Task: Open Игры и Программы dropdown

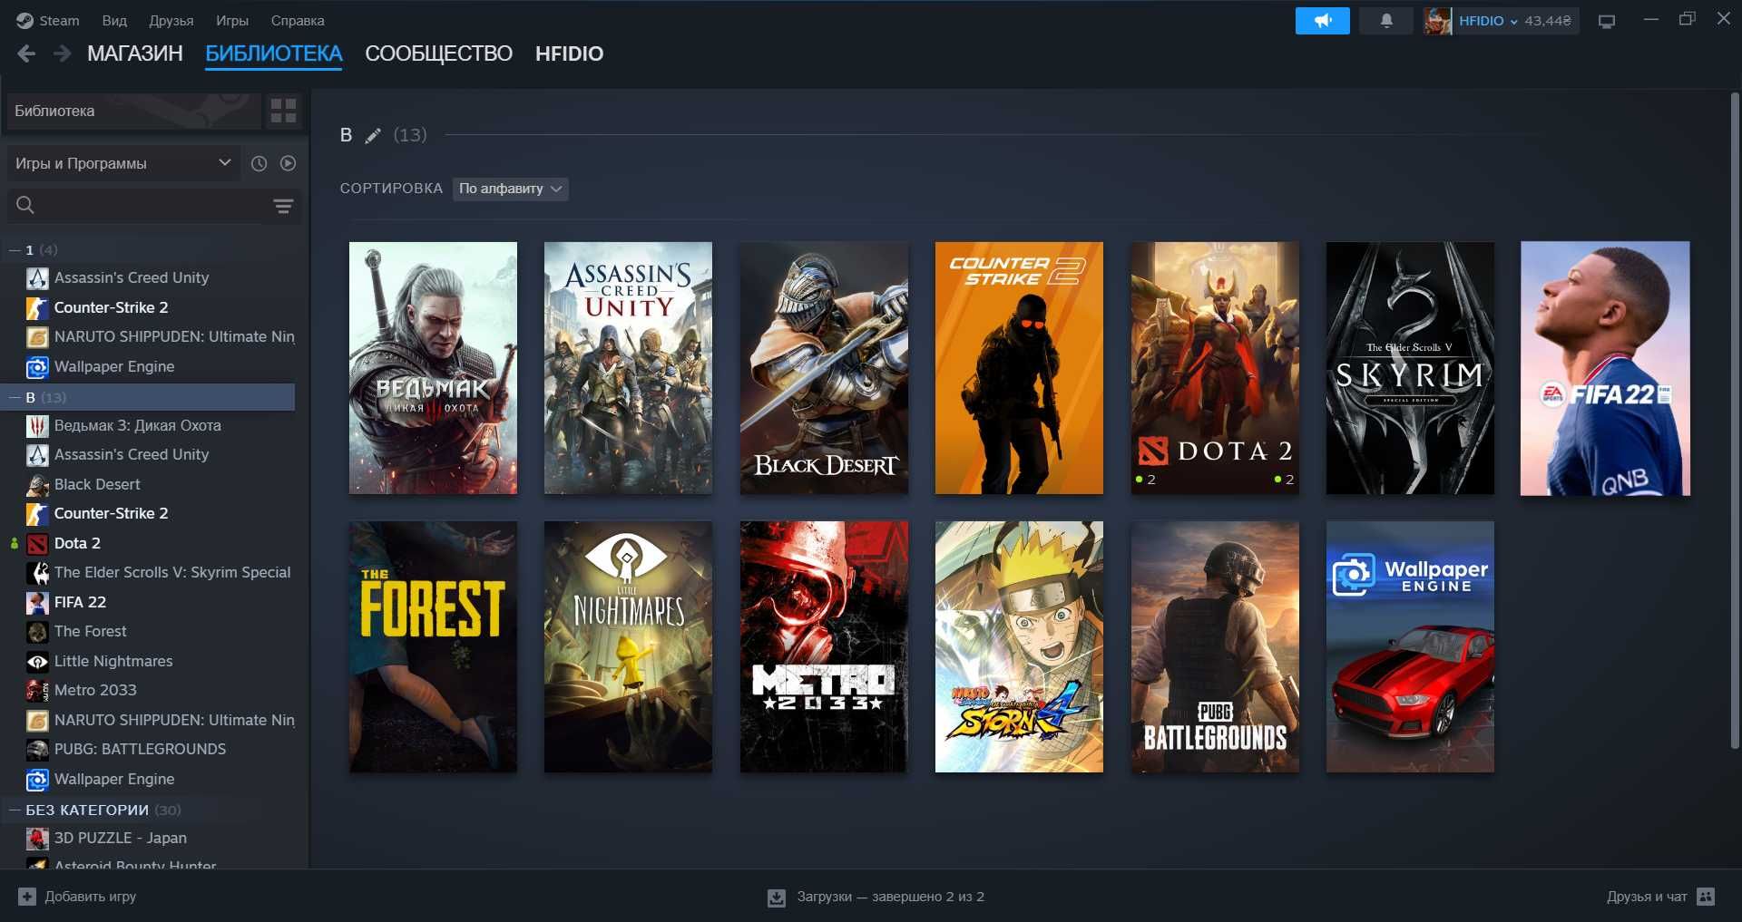Action: 122,163
